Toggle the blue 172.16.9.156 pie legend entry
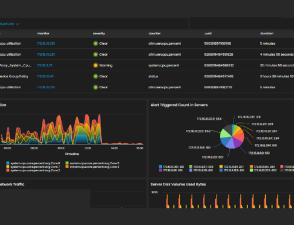 (x=232, y=170)
